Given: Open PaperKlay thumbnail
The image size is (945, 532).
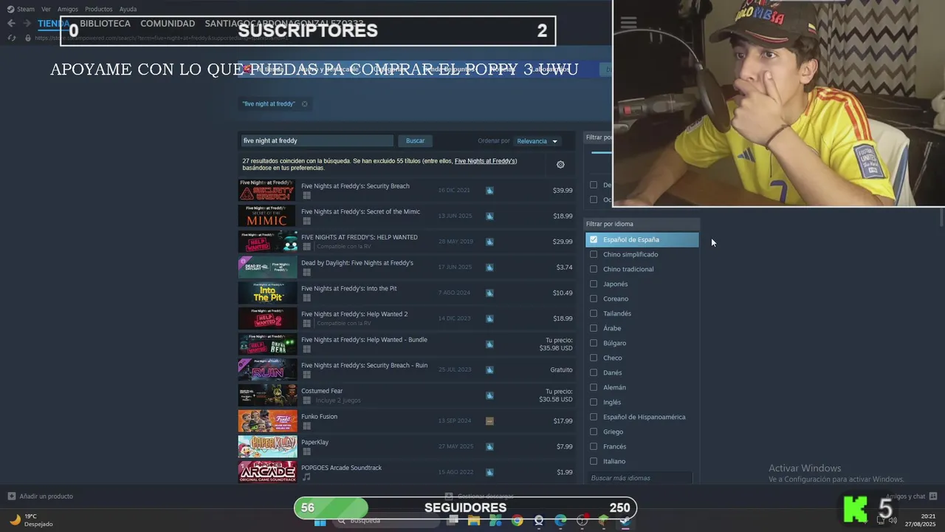Looking at the screenshot, I should 267,446.
